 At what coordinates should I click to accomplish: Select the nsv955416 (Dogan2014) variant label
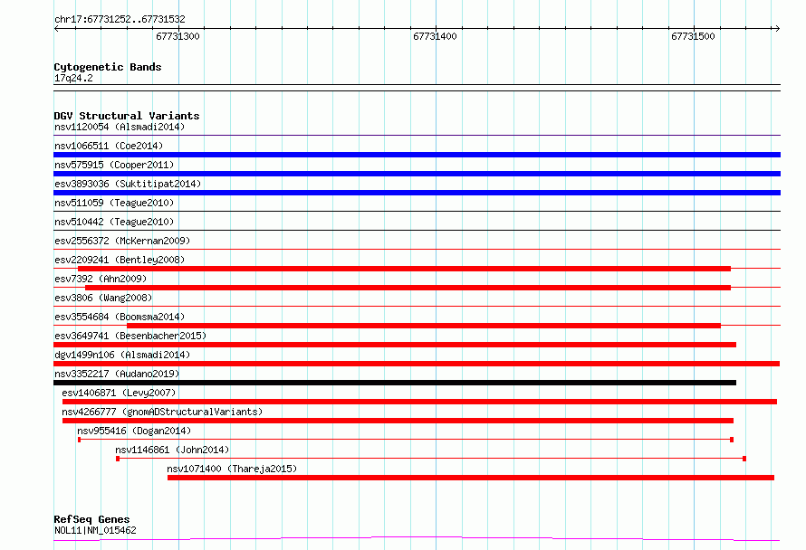[x=134, y=431]
